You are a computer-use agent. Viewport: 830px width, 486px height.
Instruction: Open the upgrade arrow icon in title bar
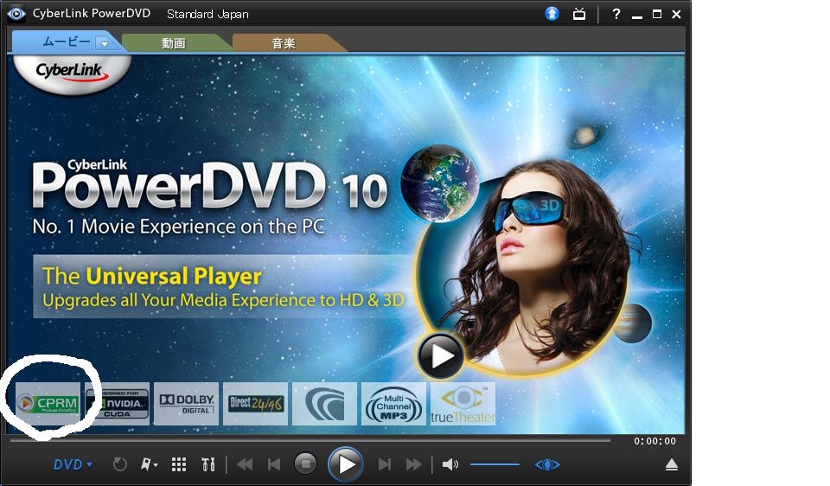point(552,14)
